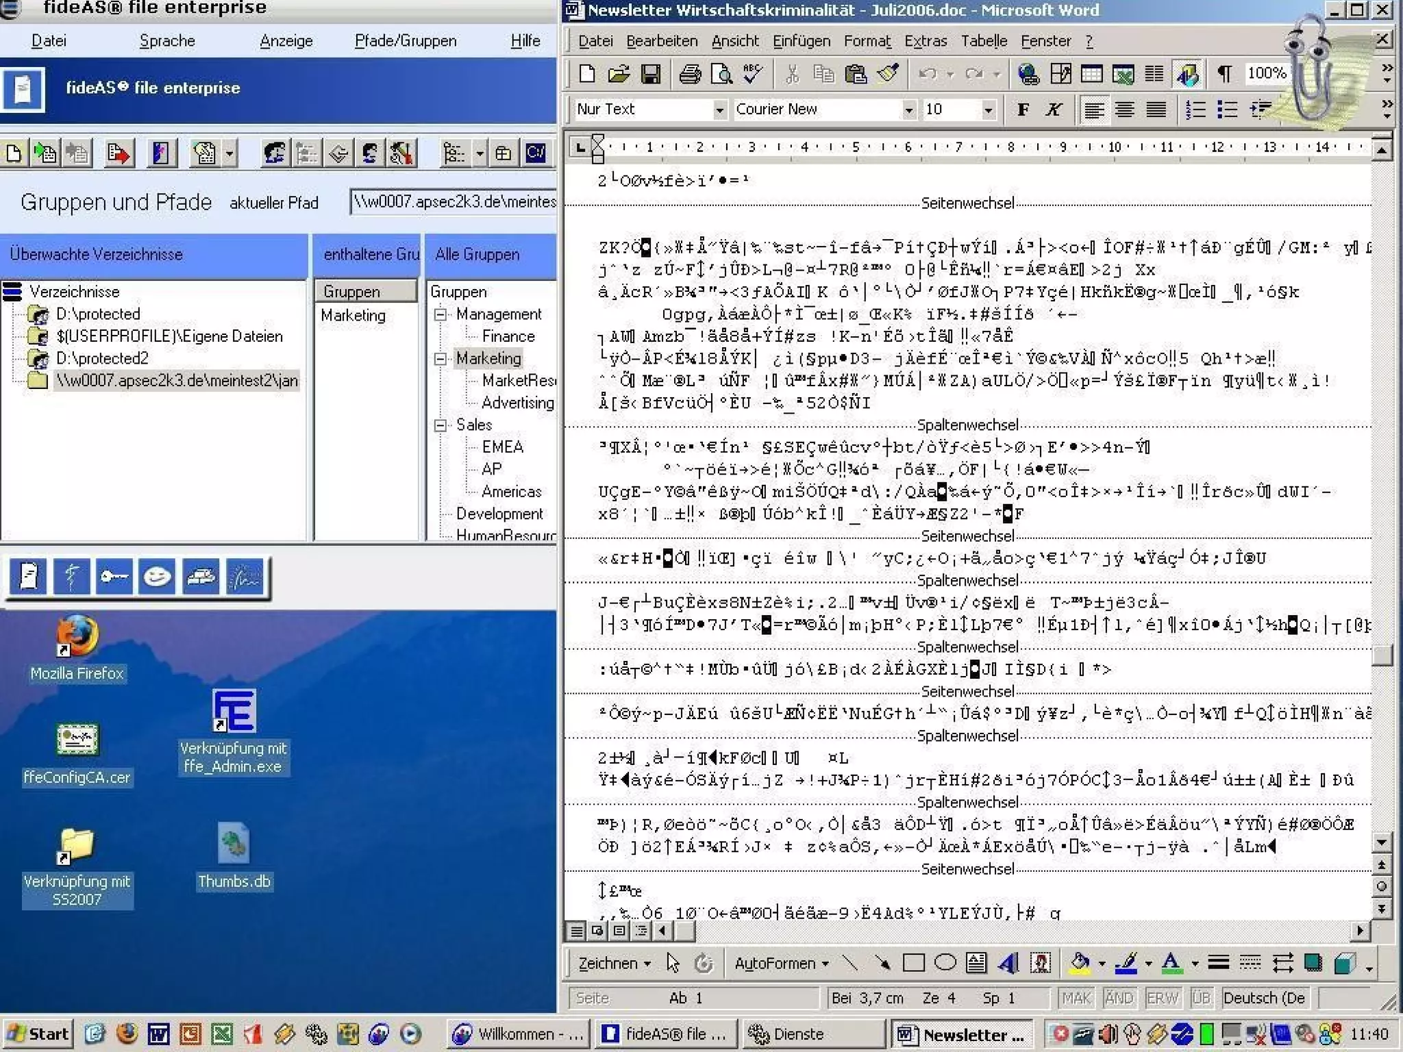This screenshot has height=1052, width=1403.
Task: Open the Extras menu in Word
Action: pos(925,41)
